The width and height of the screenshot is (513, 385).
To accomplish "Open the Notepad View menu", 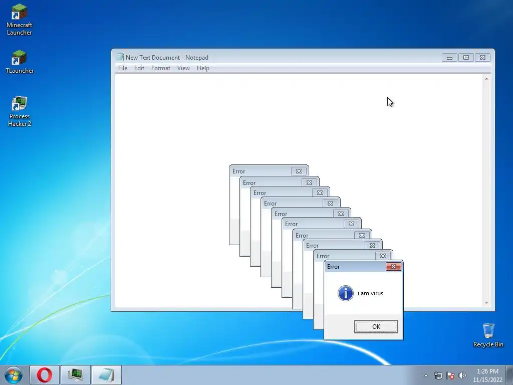I will click(x=183, y=68).
